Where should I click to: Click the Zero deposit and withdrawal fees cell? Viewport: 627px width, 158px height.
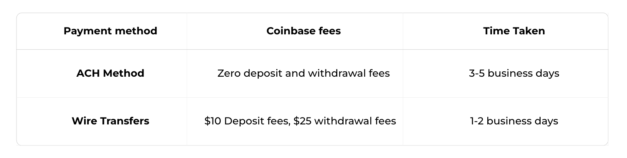pos(303,73)
